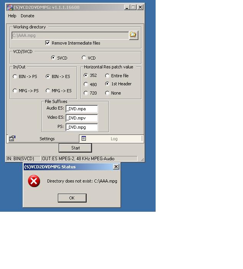Select the VCD radio button
The height and width of the screenshot is (269, 243).
click(x=84, y=58)
